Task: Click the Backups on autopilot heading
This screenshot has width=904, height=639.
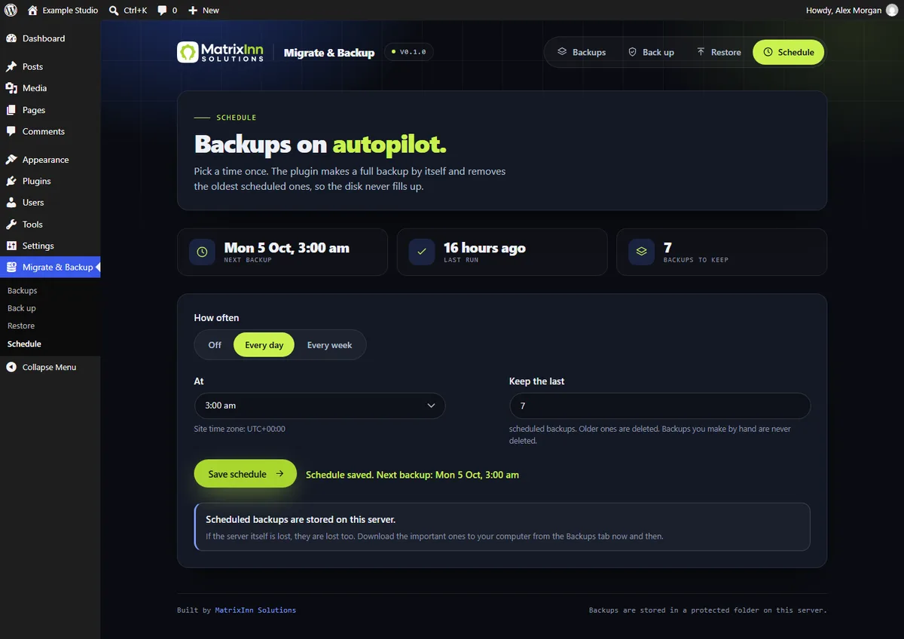Action: (x=320, y=145)
